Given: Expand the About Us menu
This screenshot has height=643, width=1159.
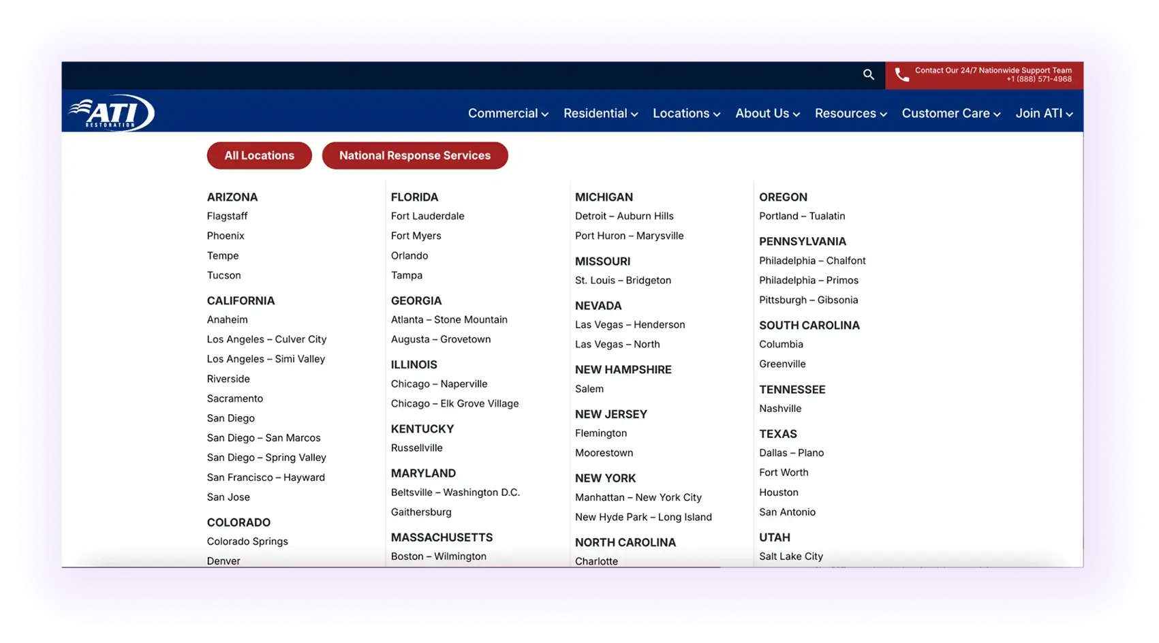Looking at the screenshot, I should [x=767, y=114].
